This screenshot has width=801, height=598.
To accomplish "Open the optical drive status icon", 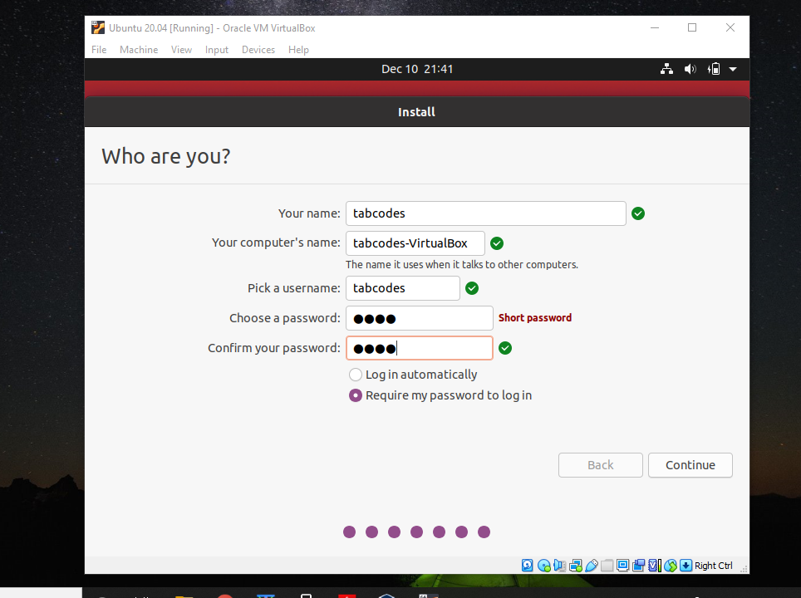I will 543,566.
